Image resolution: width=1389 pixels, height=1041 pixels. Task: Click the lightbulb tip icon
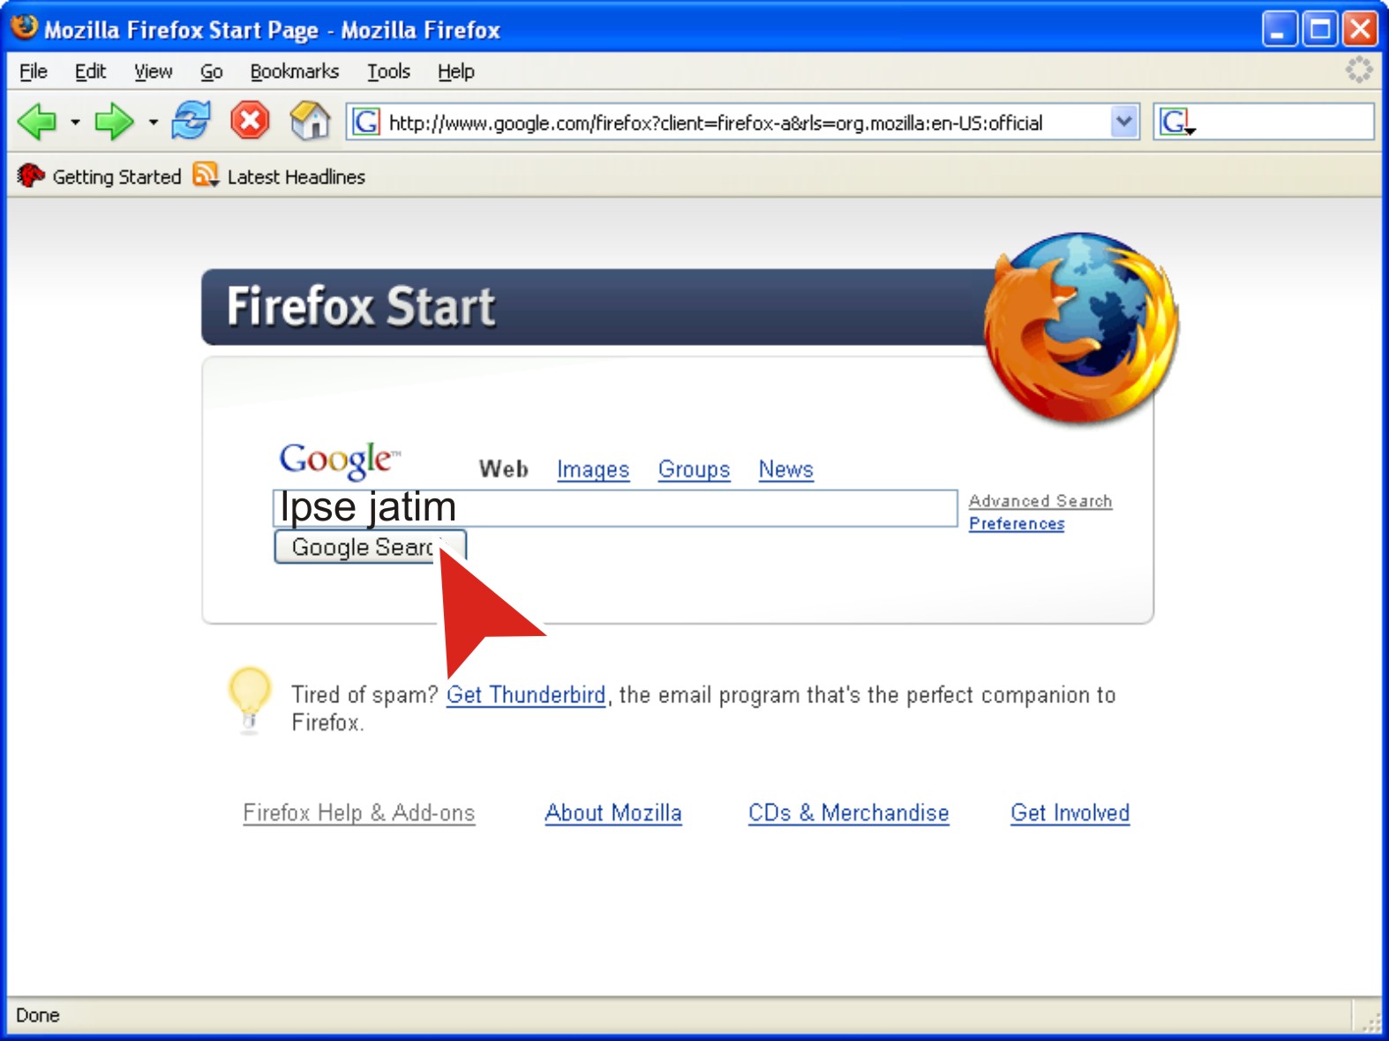point(250,700)
